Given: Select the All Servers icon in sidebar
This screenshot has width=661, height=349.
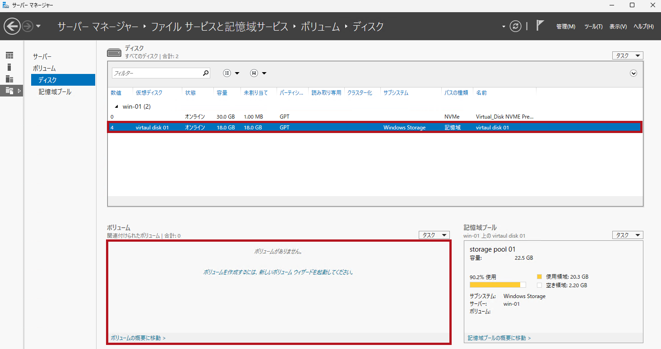Looking at the screenshot, I should pyautogui.click(x=9, y=79).
